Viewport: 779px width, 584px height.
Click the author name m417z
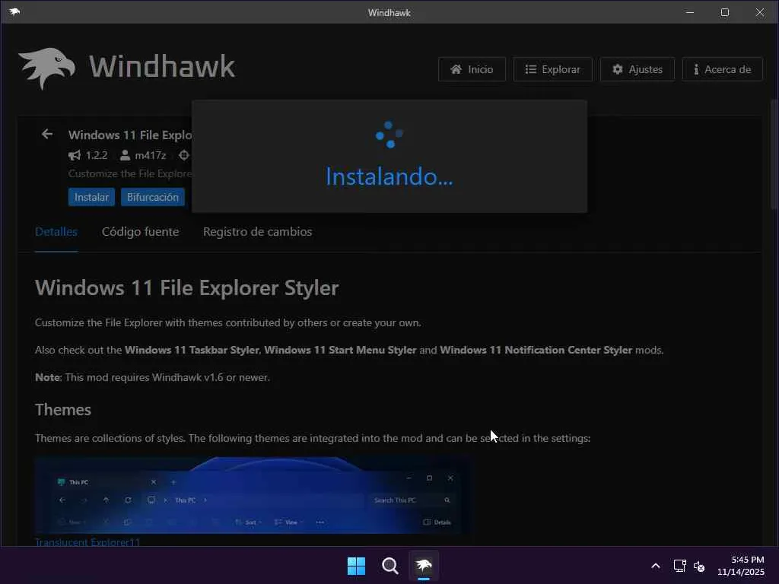click(151, 155)
